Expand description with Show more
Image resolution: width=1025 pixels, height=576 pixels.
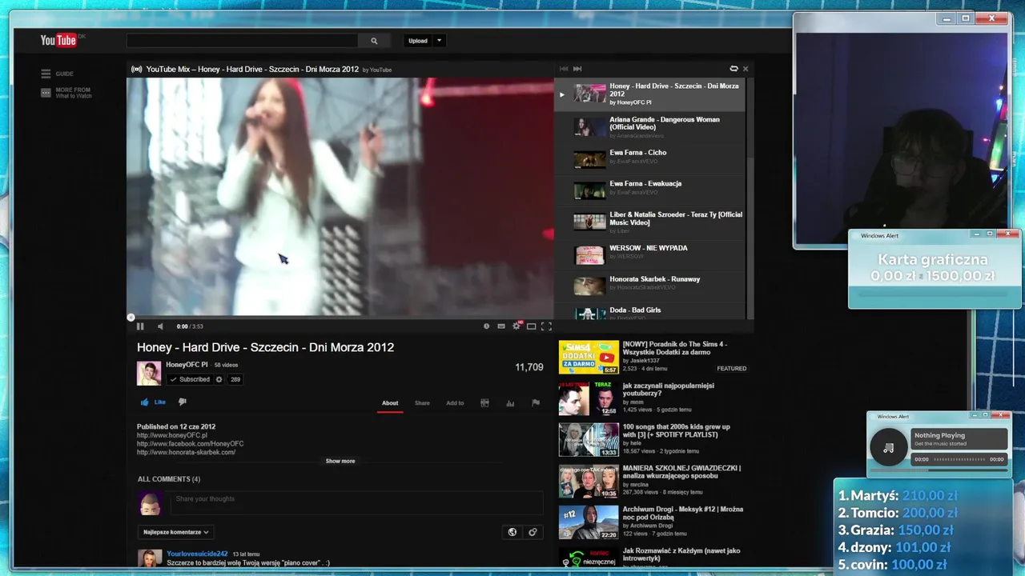pos(340,461)
